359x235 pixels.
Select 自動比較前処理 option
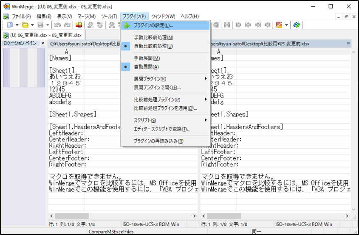click(x=153, y=46)
